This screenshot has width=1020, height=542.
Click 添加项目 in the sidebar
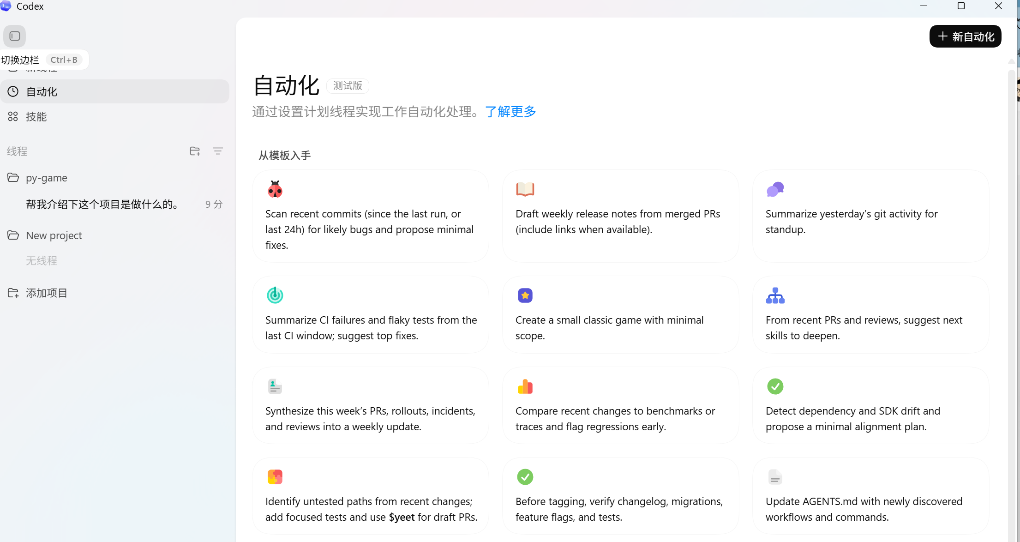click(x=46, y=293)
